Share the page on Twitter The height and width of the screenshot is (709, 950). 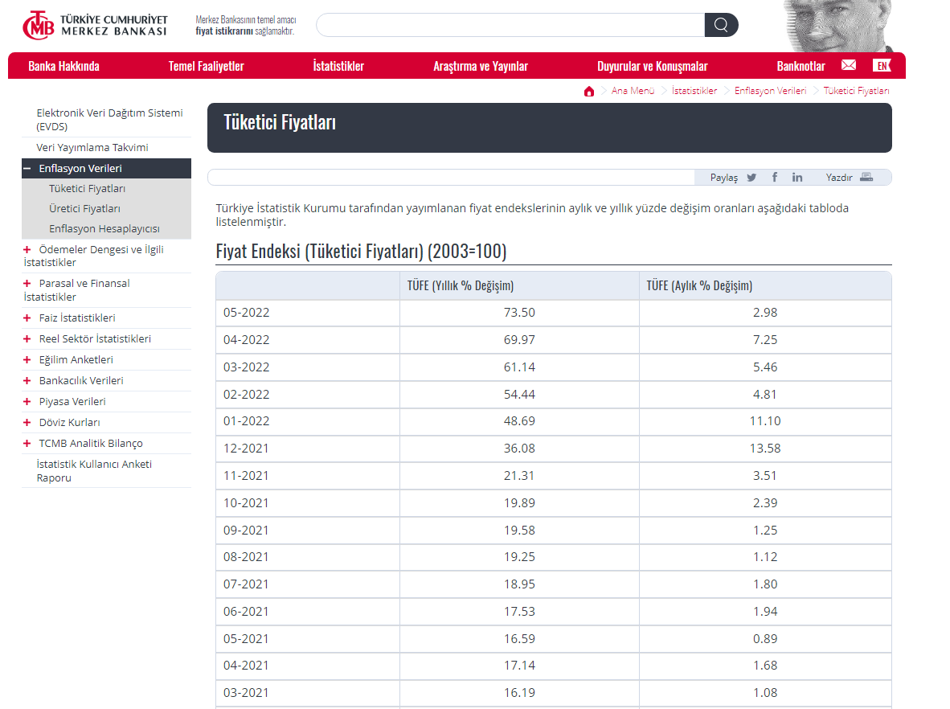point(751,178)
